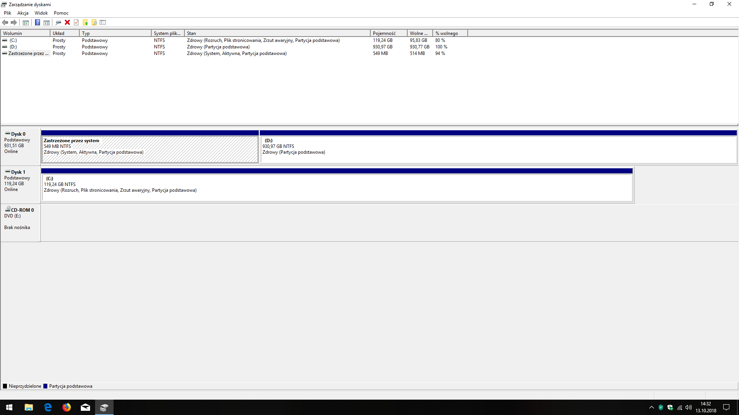
Task: Open Windows Defender security tray icon
Action: coord(670,407)
